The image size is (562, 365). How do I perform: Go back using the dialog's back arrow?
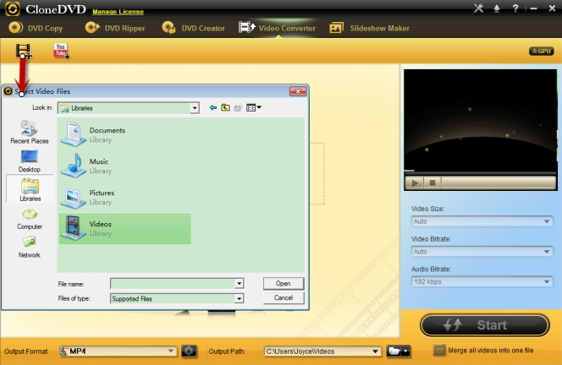[213, 107]
